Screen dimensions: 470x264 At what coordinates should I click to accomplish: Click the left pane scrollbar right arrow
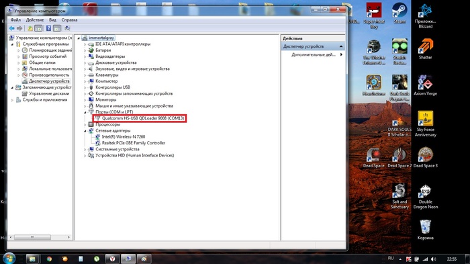68,237
